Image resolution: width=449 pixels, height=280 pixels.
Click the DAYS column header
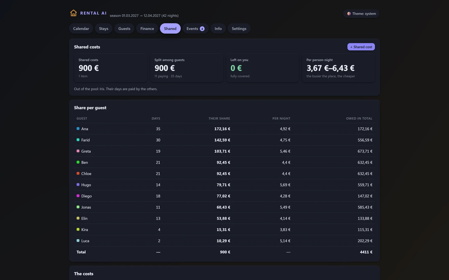click(156, 118)
